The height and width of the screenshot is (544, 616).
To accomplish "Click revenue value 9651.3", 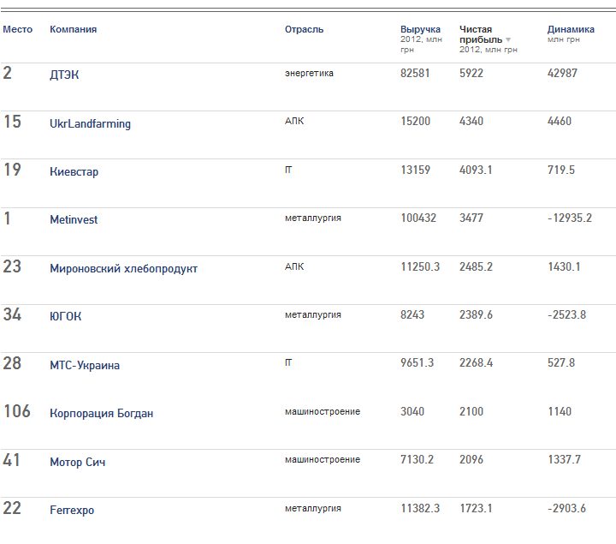I will pos(418,362).
